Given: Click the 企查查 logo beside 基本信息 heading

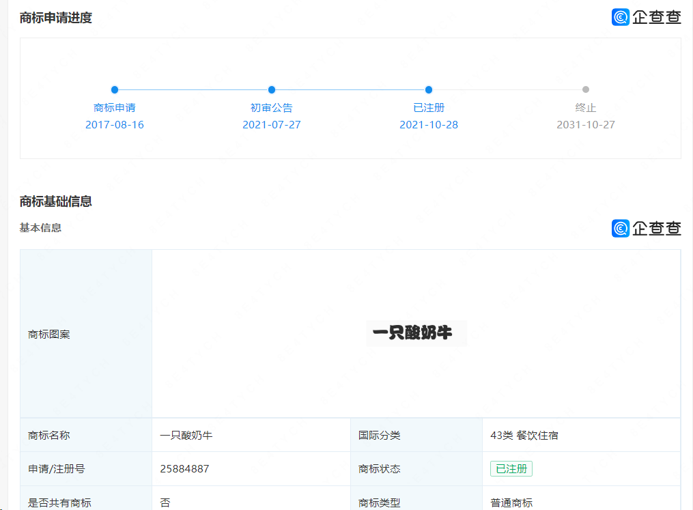Looking at the screenshot, I should 646,228.
